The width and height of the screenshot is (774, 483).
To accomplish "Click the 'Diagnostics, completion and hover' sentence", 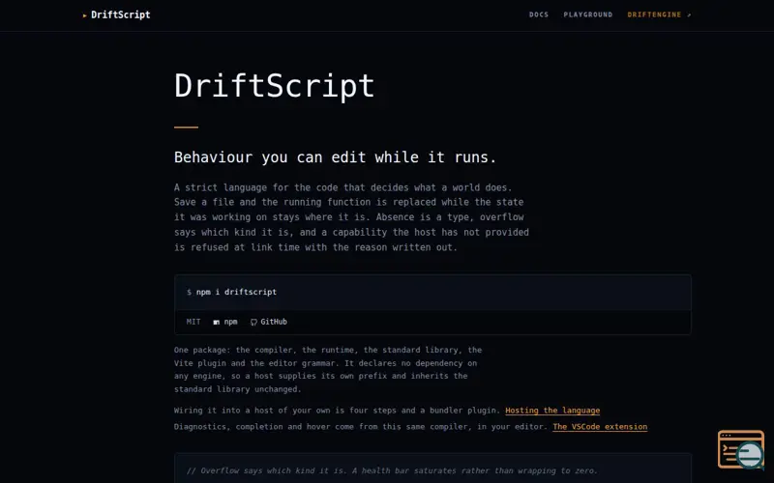I will (x=361, y=426).
